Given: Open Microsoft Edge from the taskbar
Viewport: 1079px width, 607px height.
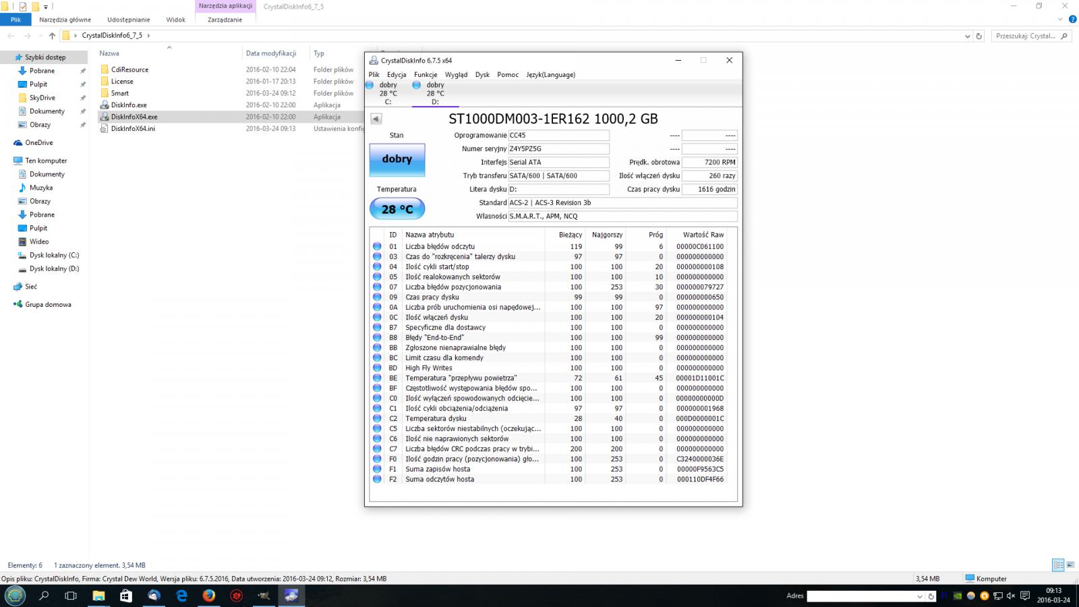Looking at the screenshot, I should coord(181,596).
